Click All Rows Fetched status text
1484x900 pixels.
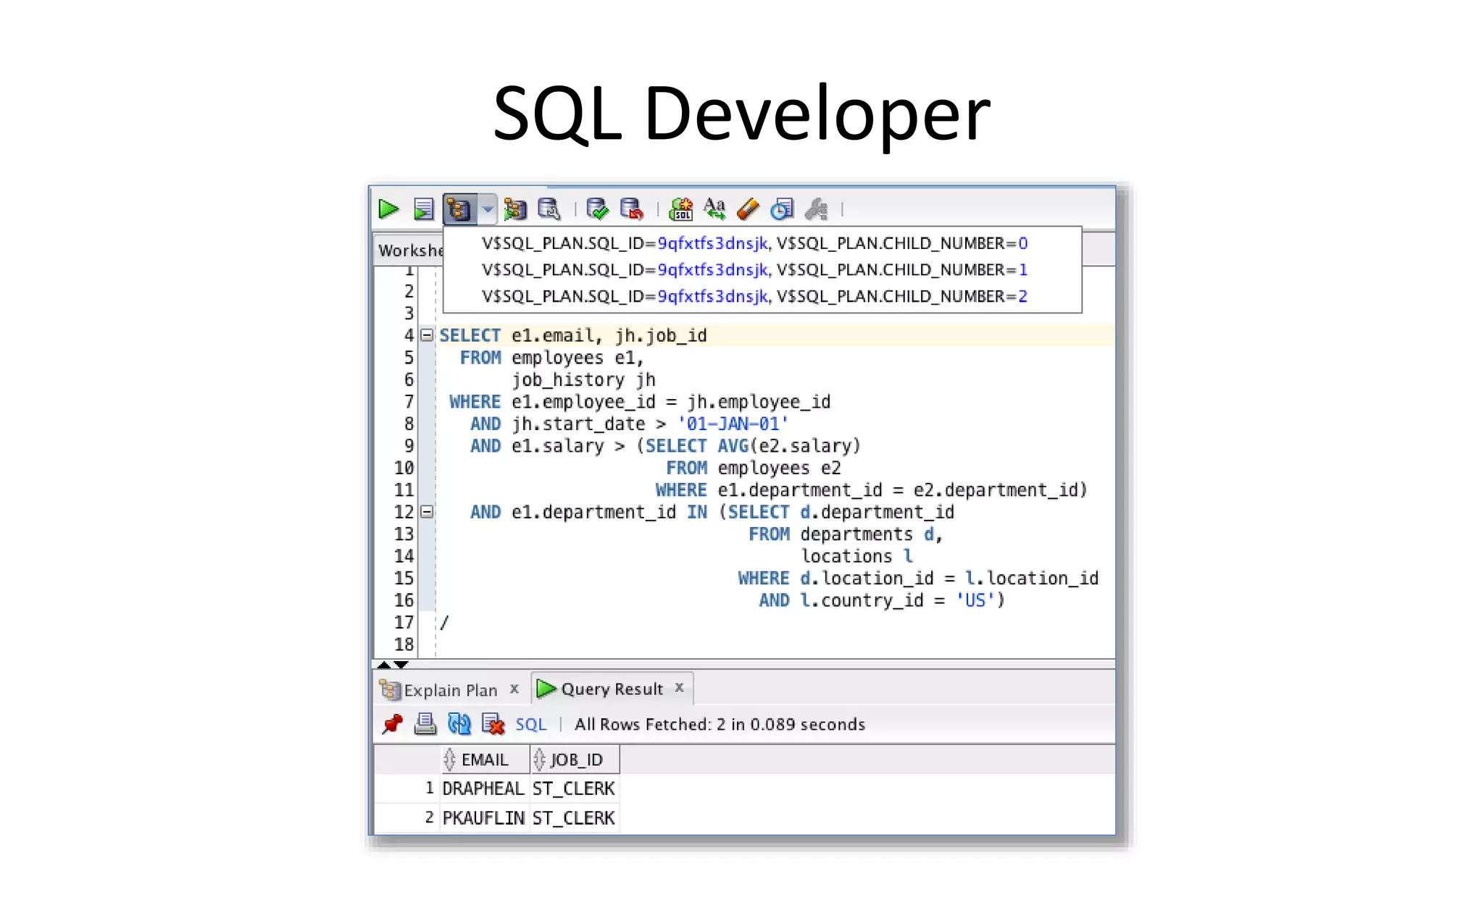pyautogui.click(x=720, y=725)
